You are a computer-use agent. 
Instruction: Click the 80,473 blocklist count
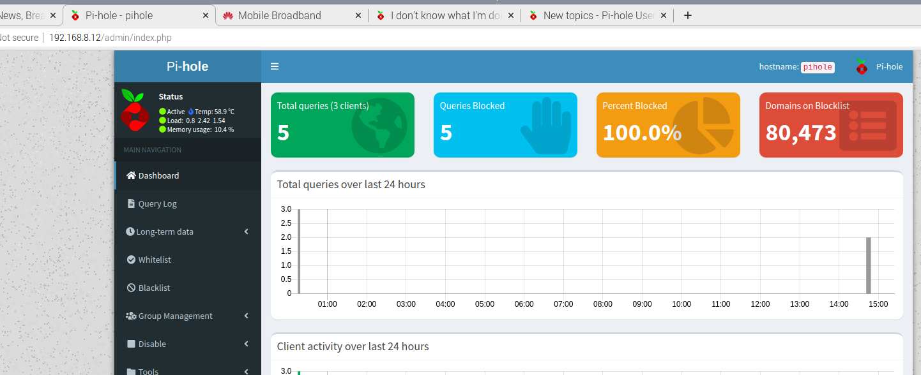[801, 133]
